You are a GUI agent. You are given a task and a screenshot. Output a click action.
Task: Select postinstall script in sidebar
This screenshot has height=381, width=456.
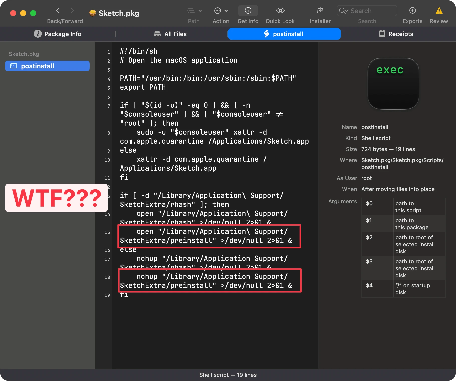(47, 66)
